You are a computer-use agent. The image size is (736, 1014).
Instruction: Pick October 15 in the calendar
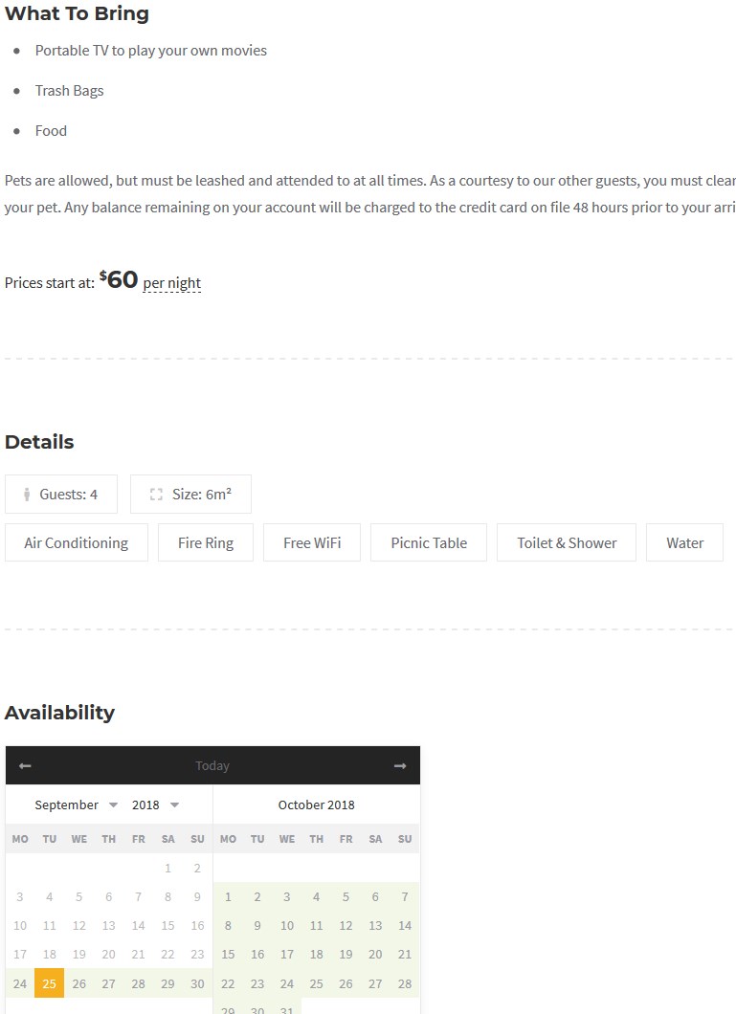[x=228, y=955]
